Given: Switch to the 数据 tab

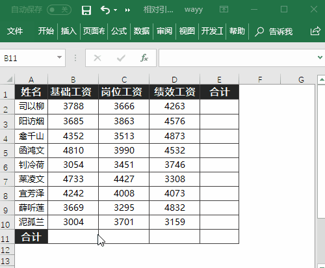Looking at the screenshot, I should click(x=142, y=31).
